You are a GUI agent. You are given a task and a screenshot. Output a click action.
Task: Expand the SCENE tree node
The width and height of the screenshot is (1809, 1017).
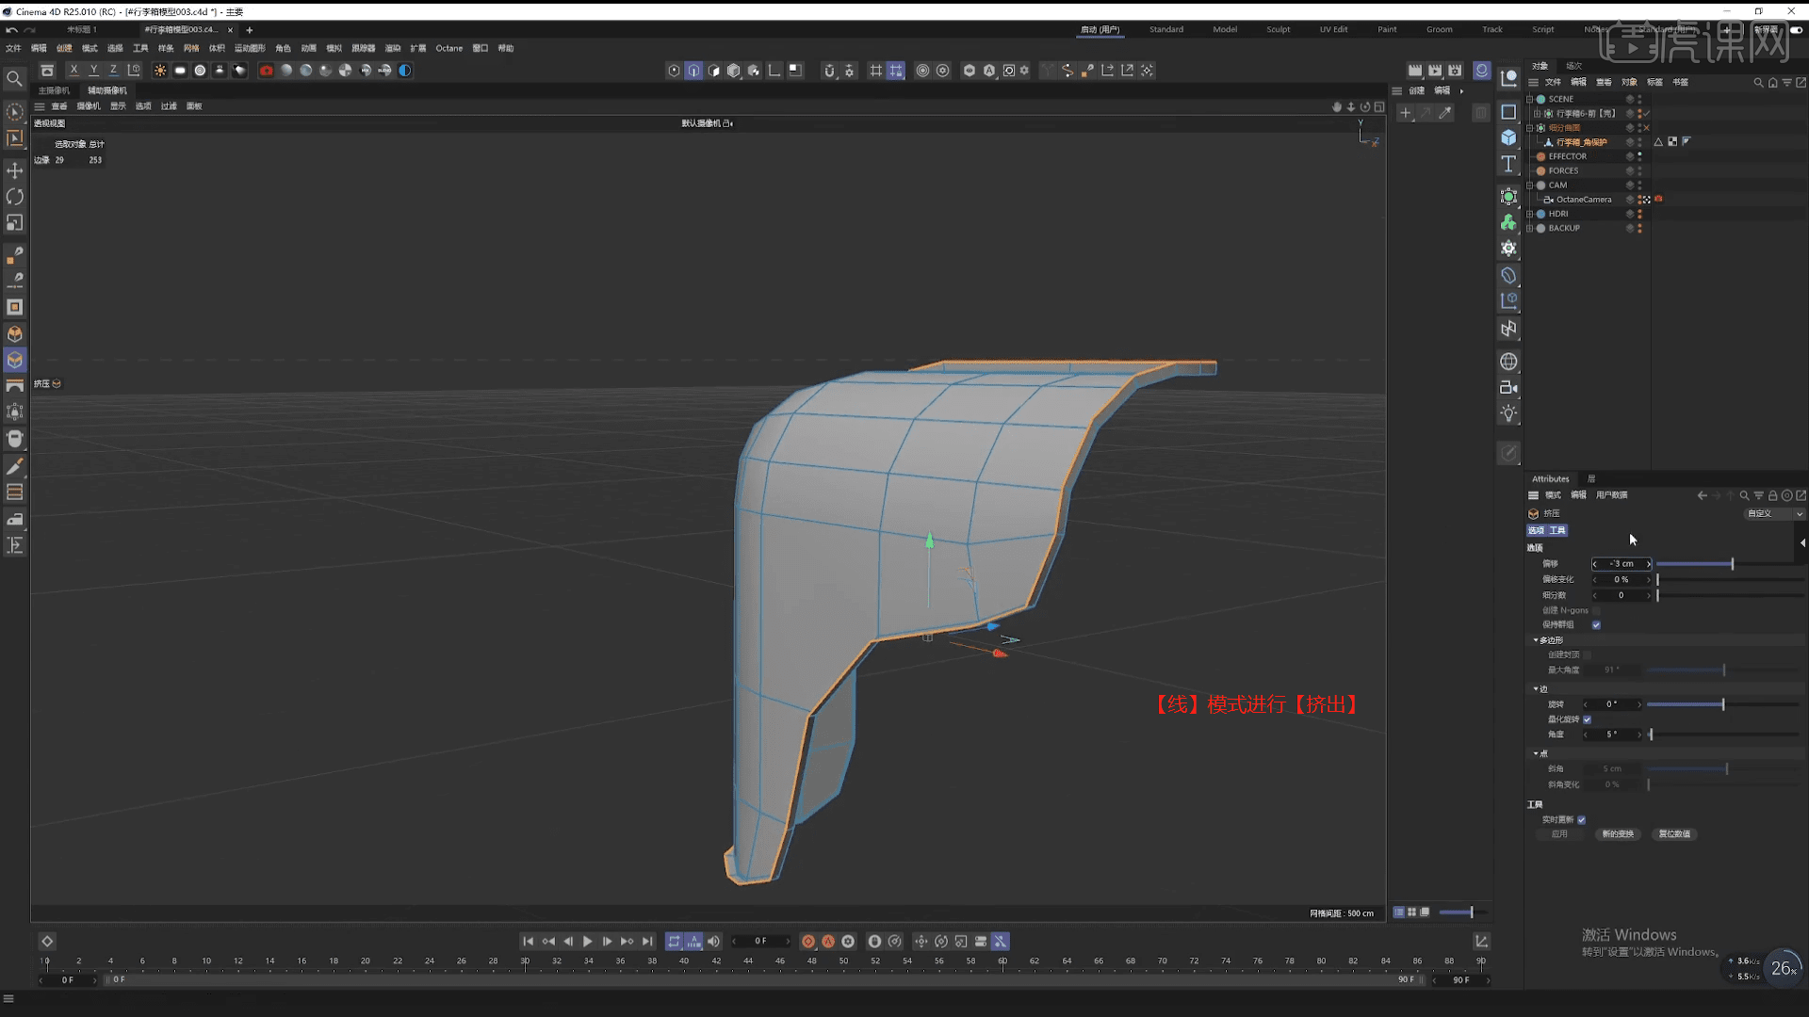click(x=1530, y=99)
